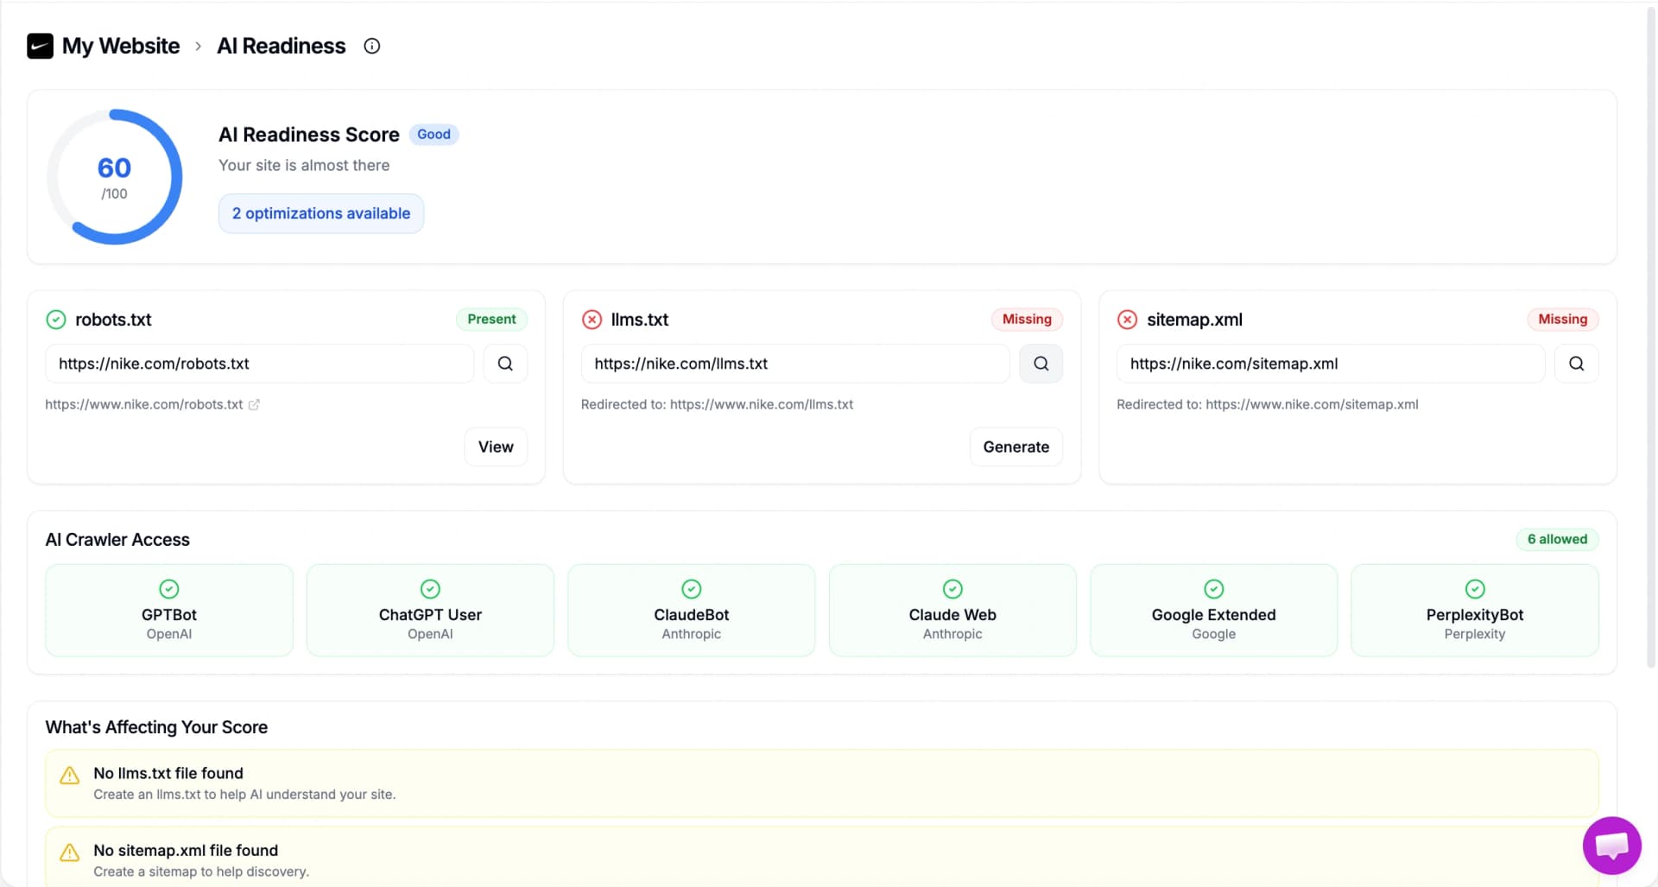1658x887 pixels.
Task: Open the purple chat support bubble
Action: coord(1611,846)
